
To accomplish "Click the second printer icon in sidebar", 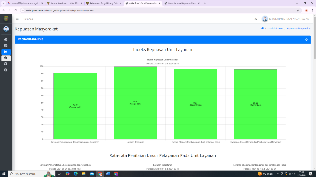I will (6, 70).
